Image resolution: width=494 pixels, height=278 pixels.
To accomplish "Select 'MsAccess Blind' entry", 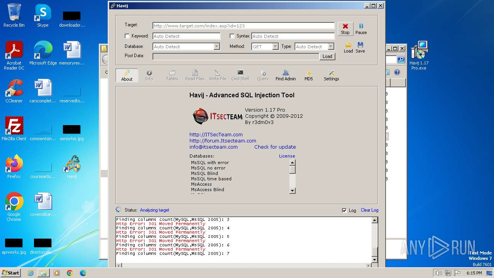I will [x=207, y=190].
